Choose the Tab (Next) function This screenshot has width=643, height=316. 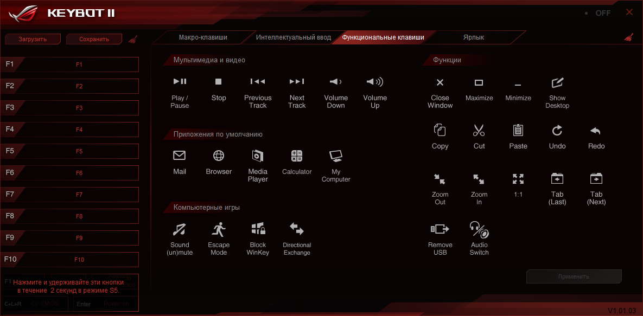(x=596, y=179)
